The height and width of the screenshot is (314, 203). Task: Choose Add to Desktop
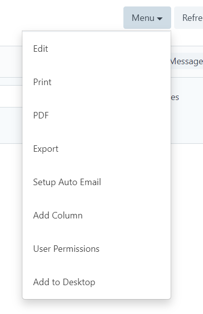click(97, 282)
